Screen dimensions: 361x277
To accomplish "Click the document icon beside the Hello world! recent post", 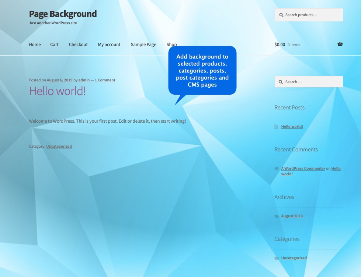I will click(276, 126).
